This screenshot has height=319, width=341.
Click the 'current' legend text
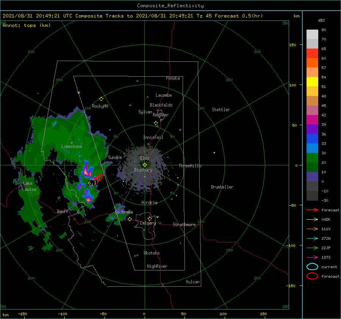(x=329, y=267)
